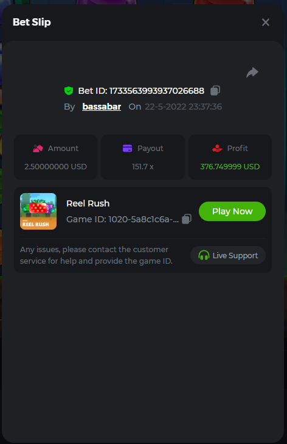Click the green verified shield icon
Screen dimensions: 287x444
[69, 91]
